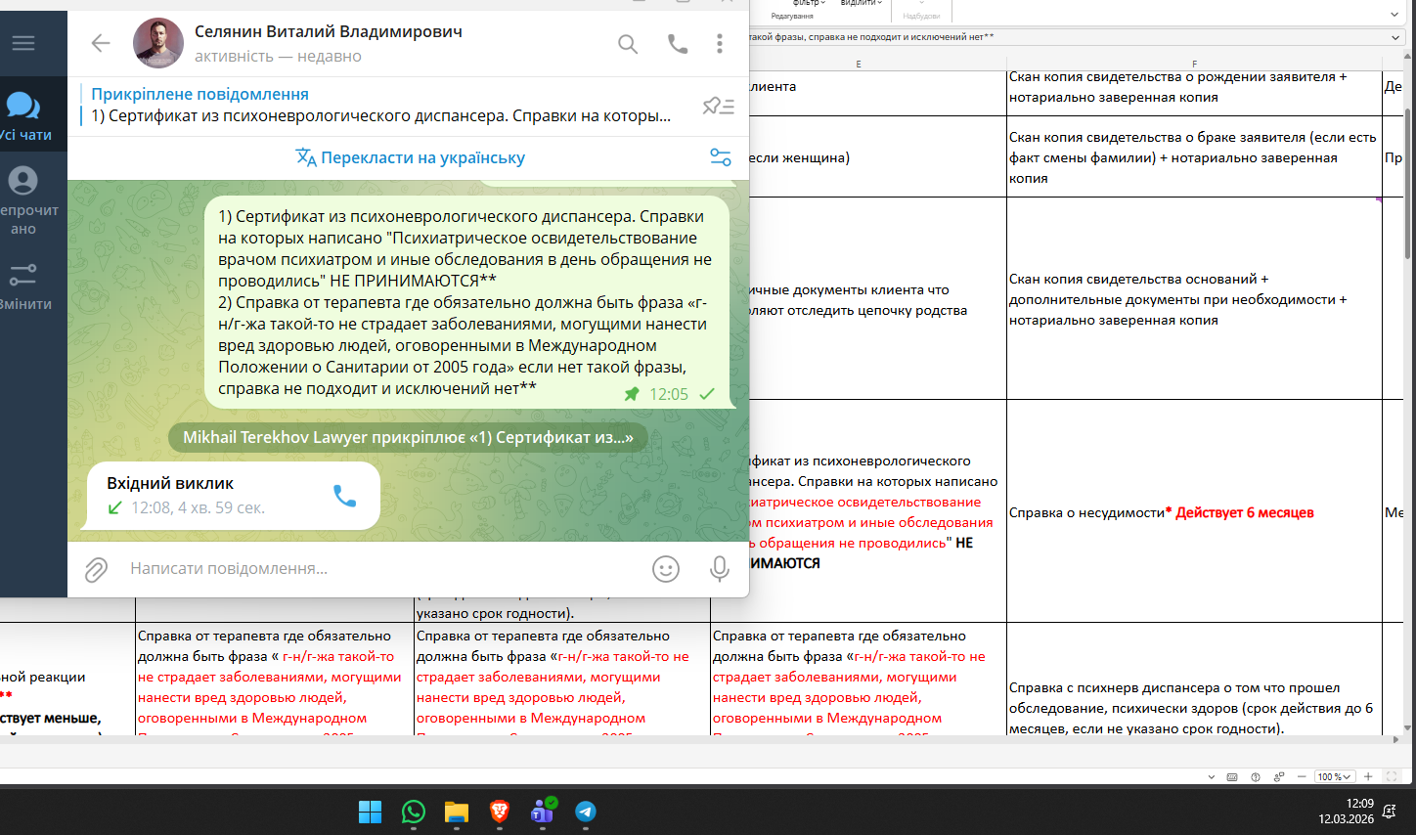Open the Виділити dropdown in Excel ribbon
The width and height of the screenshot is (1416, 835).
862,4
